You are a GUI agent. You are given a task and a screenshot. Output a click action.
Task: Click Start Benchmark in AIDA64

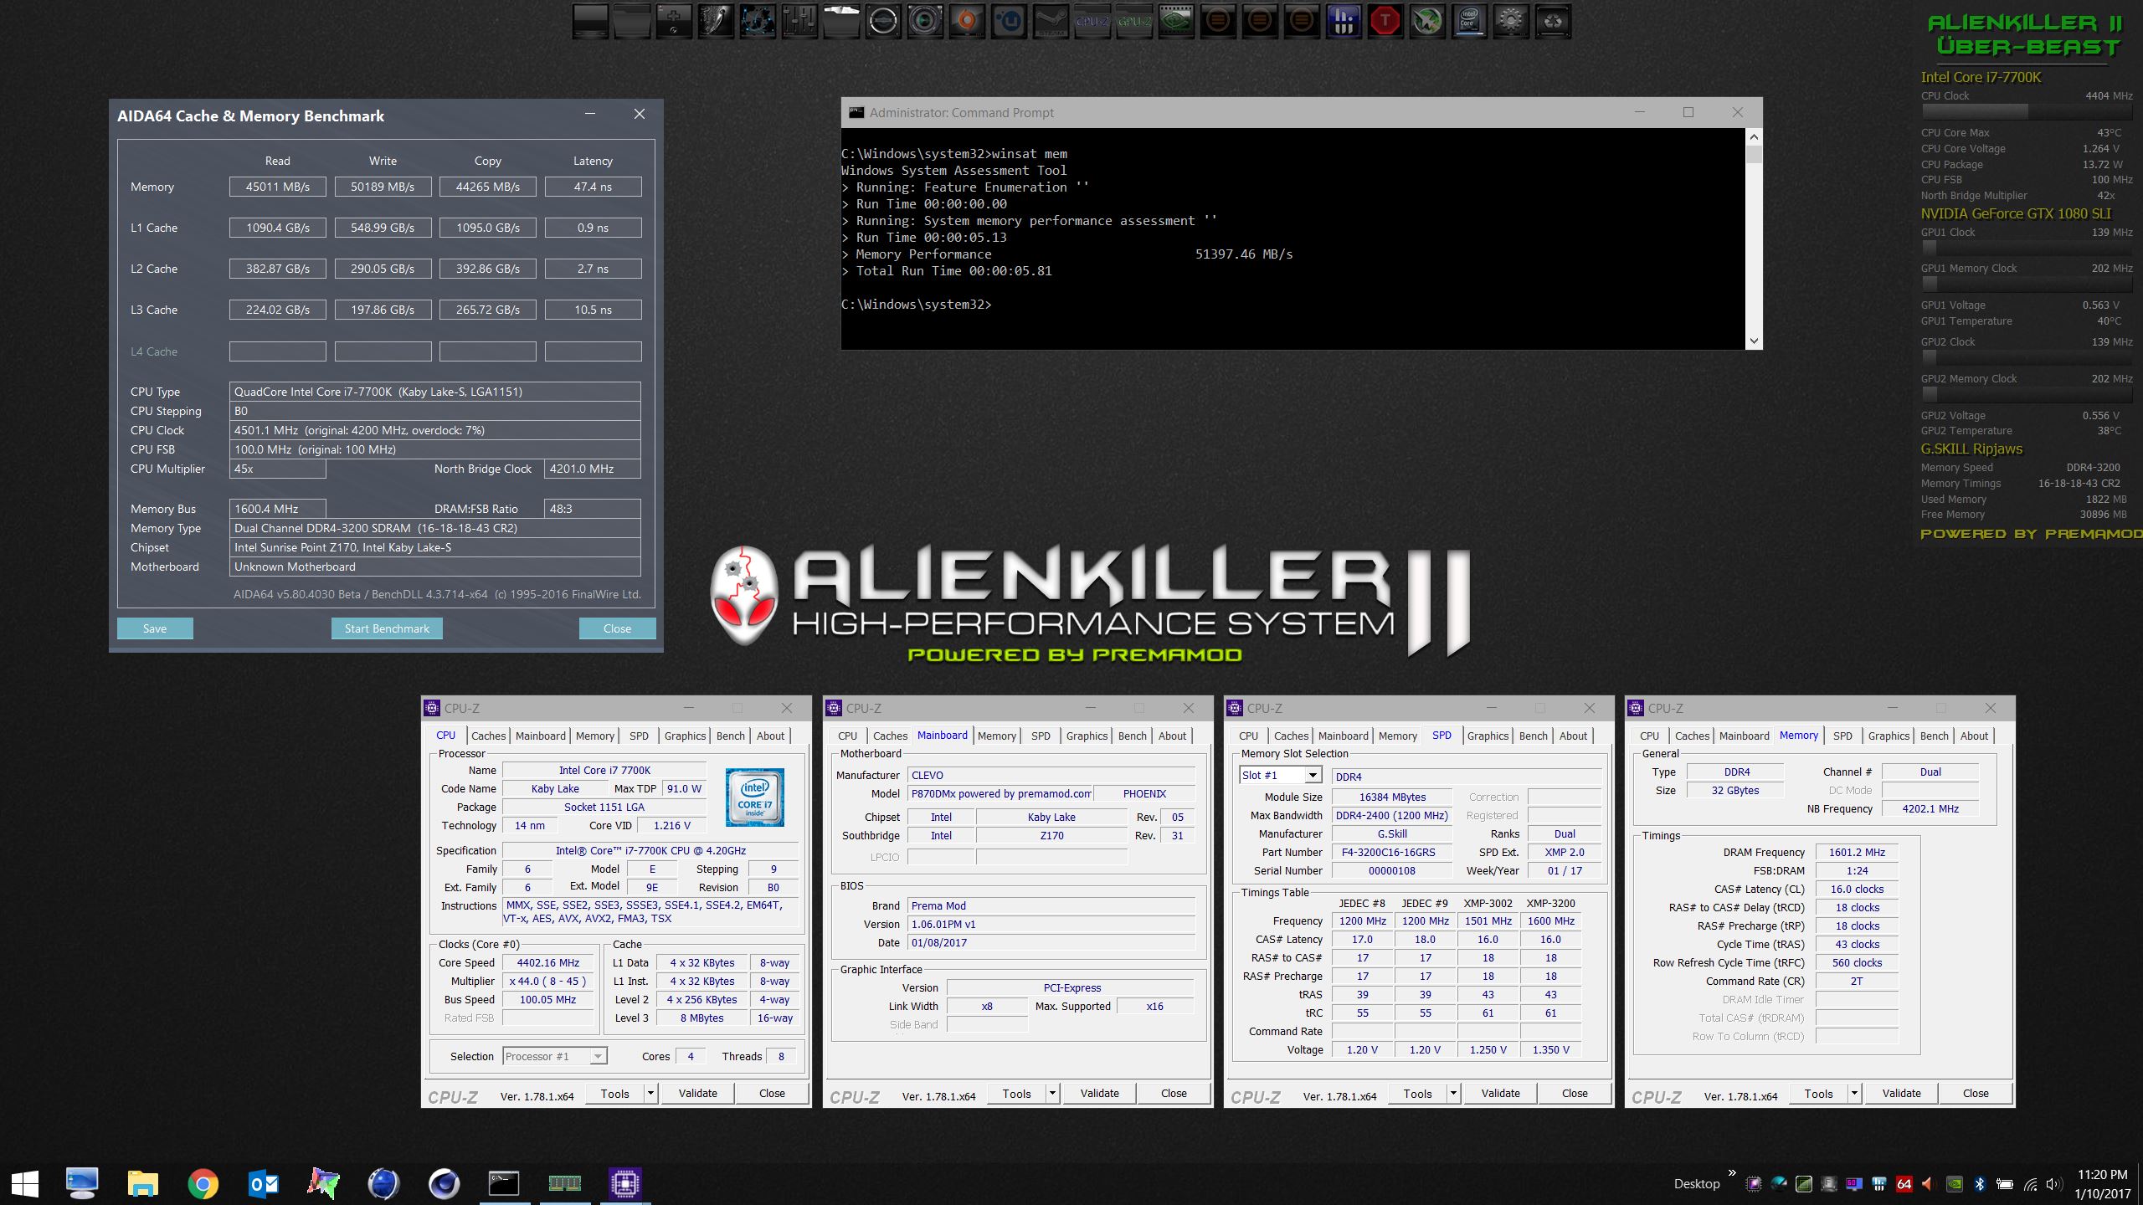click(x=387, y=628)
